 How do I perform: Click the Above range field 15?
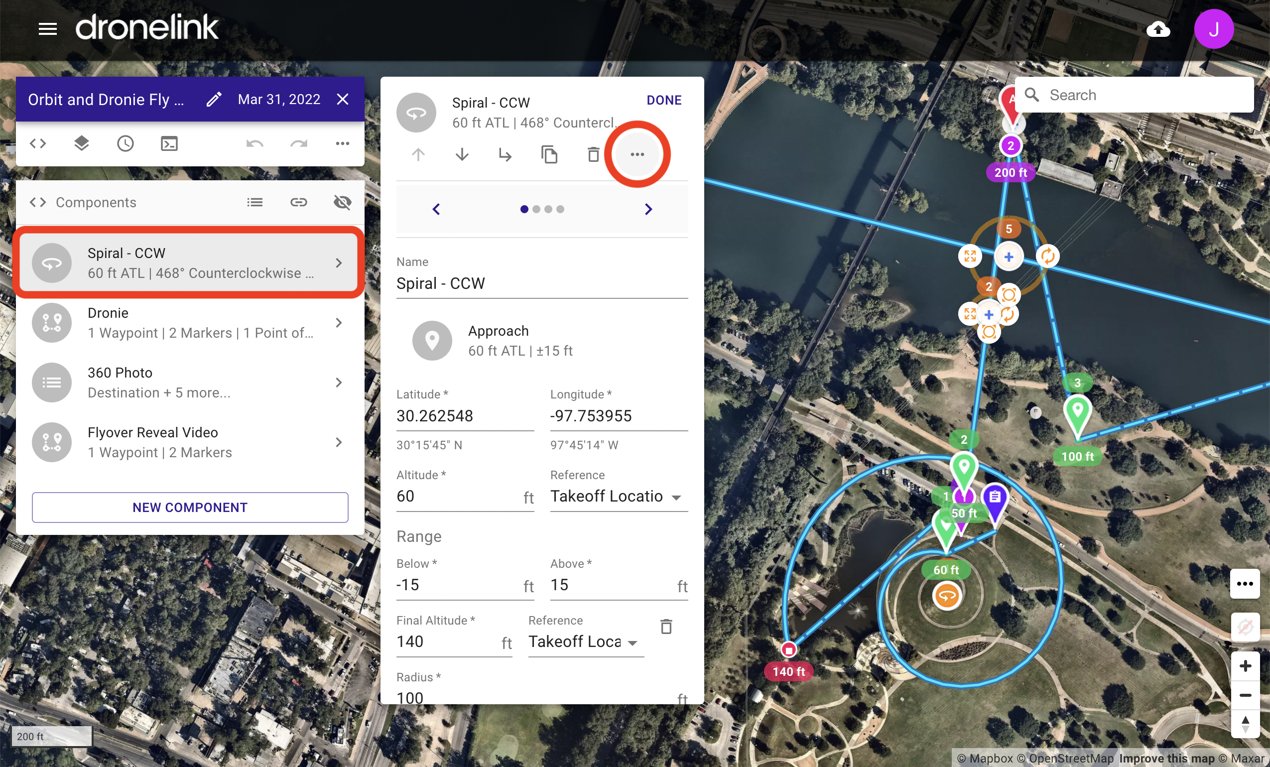coord(619,585)
